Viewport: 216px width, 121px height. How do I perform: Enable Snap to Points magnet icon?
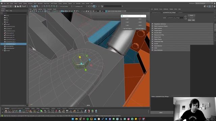(x=49, y=6)
